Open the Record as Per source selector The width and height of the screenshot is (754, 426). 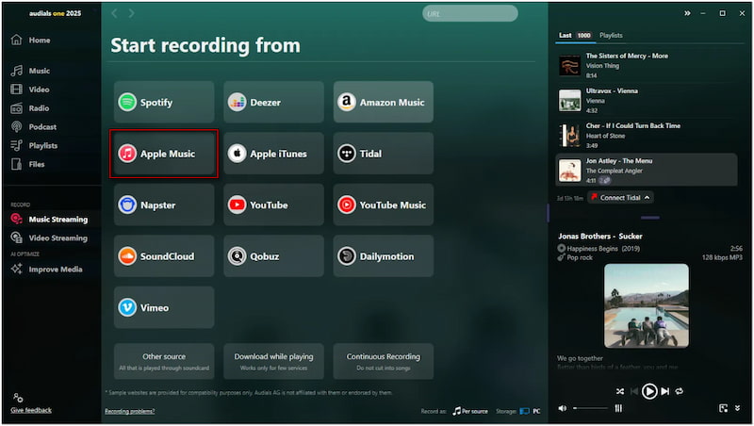[x=470, y=411]
